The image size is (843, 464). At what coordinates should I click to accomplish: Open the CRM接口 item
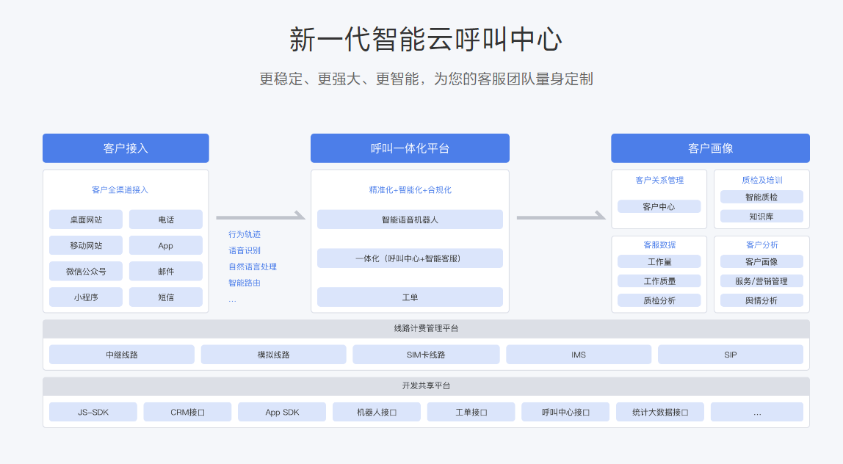click(187, 412)
